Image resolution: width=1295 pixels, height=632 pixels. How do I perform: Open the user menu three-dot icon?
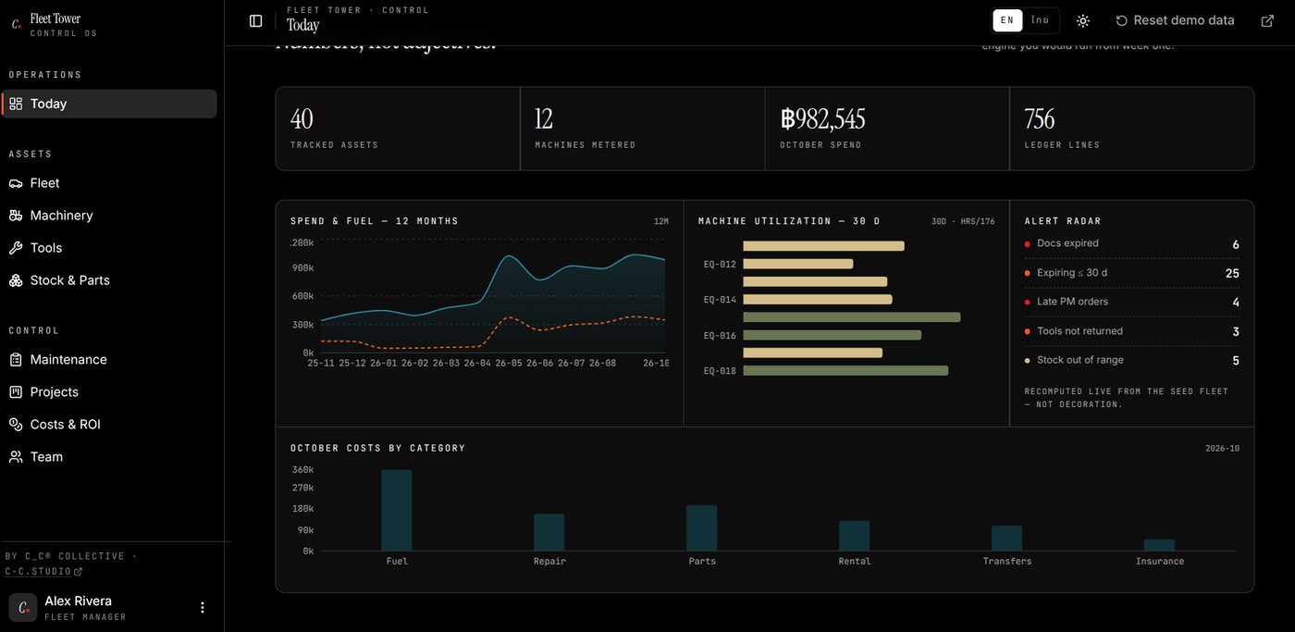203,608
